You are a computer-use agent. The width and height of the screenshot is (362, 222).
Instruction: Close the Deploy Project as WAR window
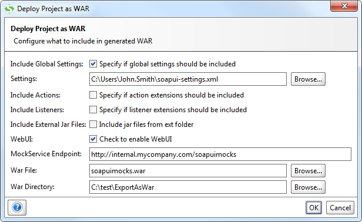coord(344,6)
